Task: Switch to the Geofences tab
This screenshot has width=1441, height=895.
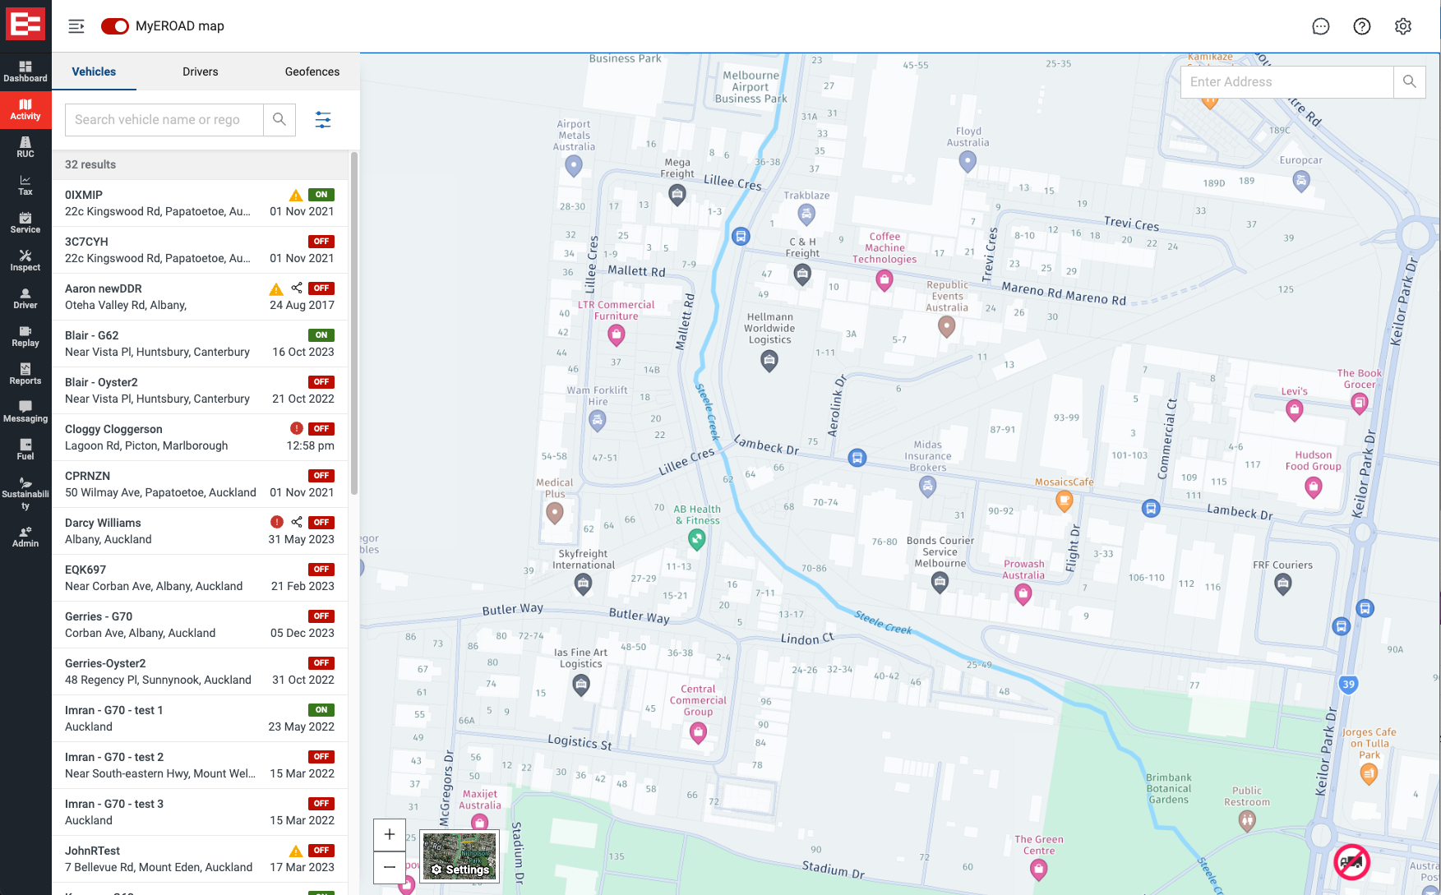Action: pyautogui.click(x=312, y=72)
